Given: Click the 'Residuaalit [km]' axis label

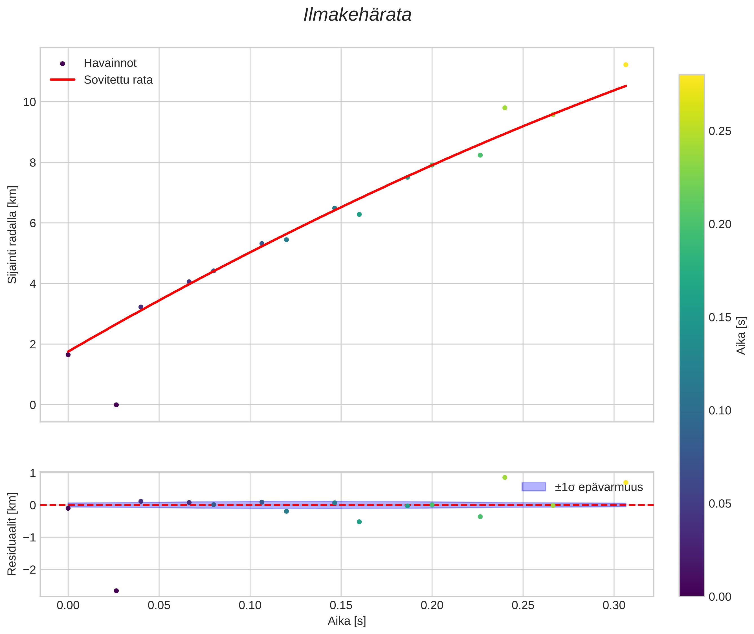Looking at the screenshot, I should click(x=12, y=534).
